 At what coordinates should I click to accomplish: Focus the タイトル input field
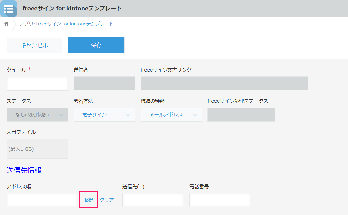tap(37, 83)
